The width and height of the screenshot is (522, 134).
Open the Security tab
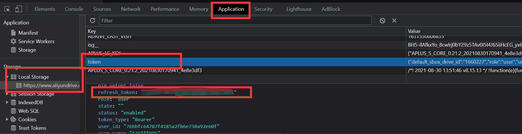(x=263, y=9)
